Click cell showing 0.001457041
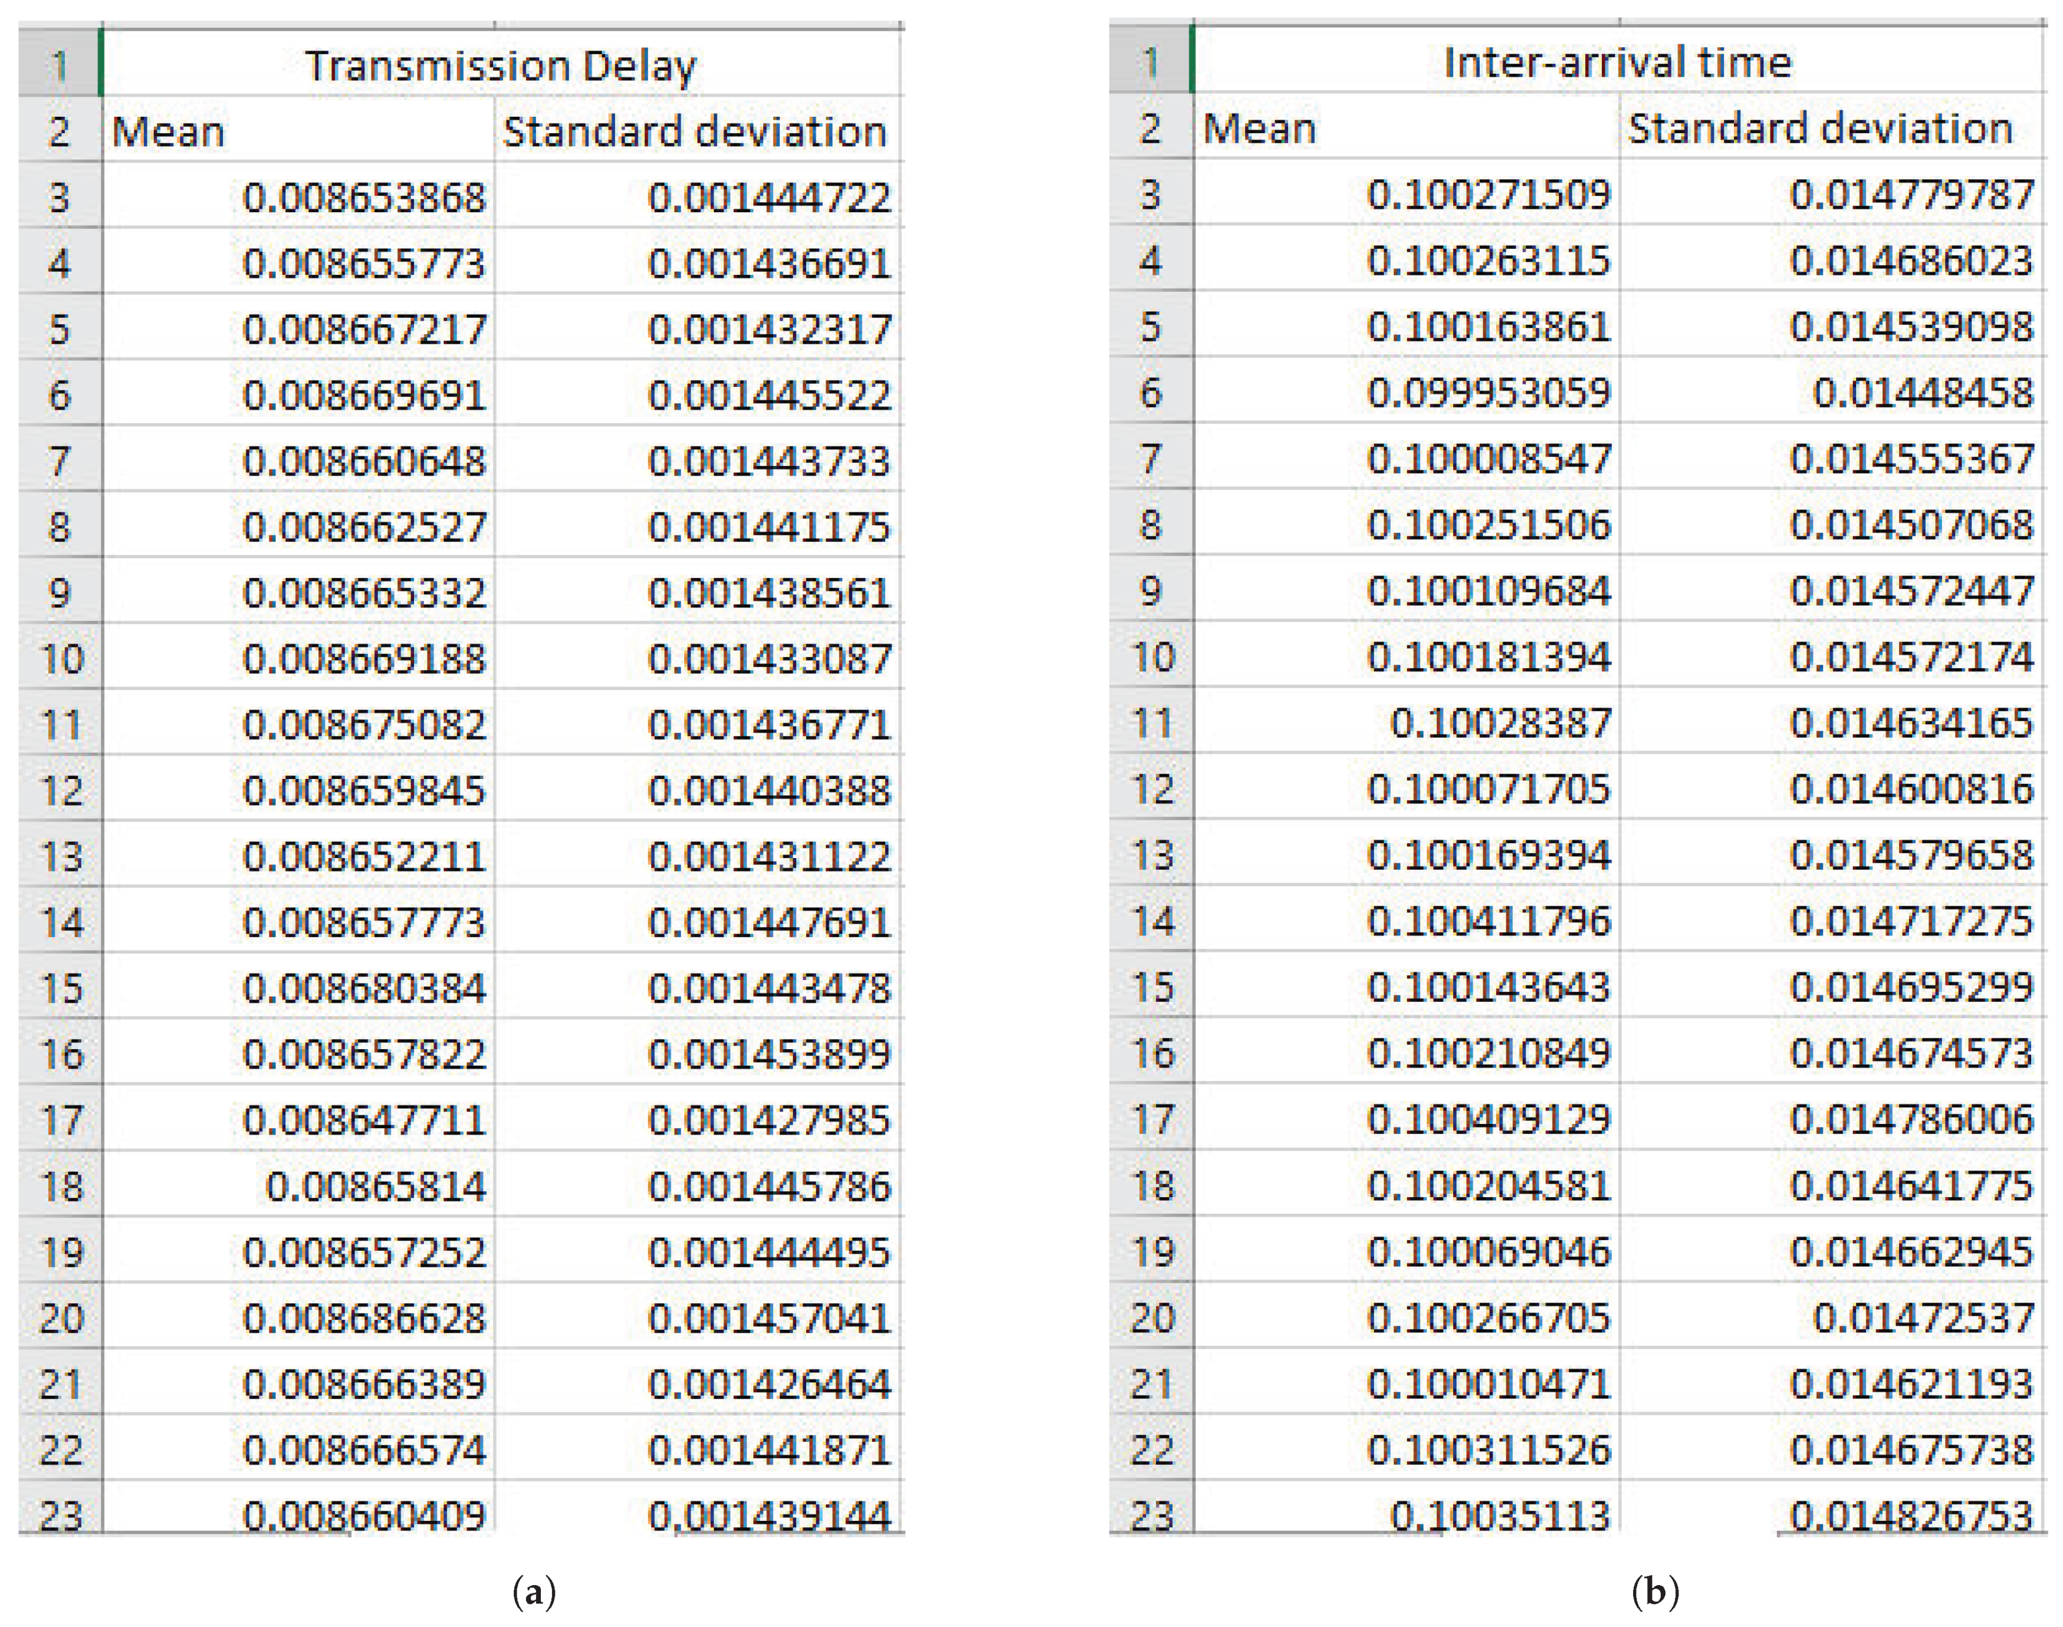This screenshot has width=2063, height=1627. click(768, 1319)
